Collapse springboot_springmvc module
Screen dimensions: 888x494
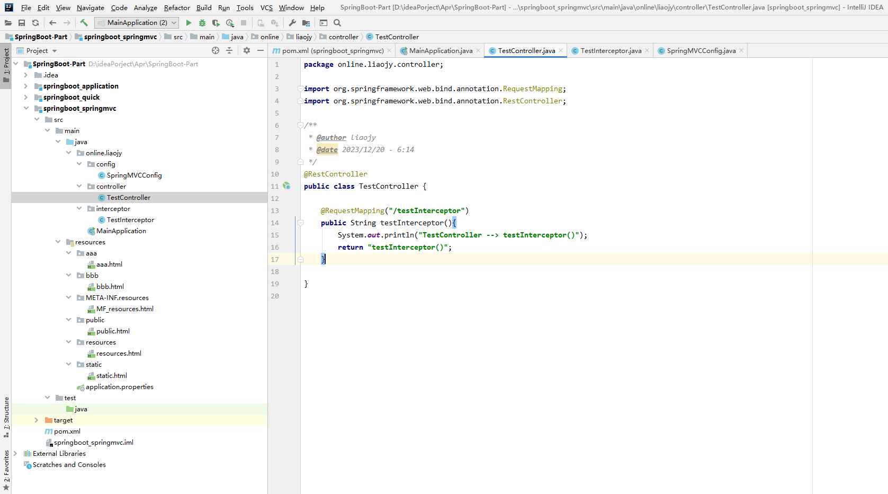[x=26, y=108]
